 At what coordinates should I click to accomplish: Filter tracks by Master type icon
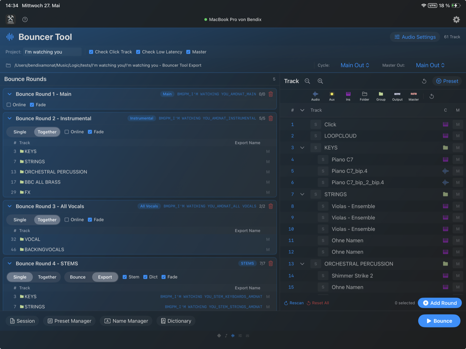pos(414,96)
